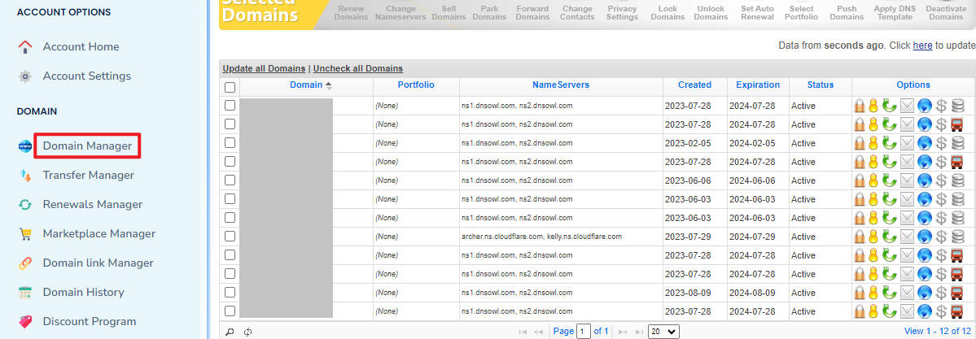
Task: Click the last page arrow in the pager
Action: point(638,332)
